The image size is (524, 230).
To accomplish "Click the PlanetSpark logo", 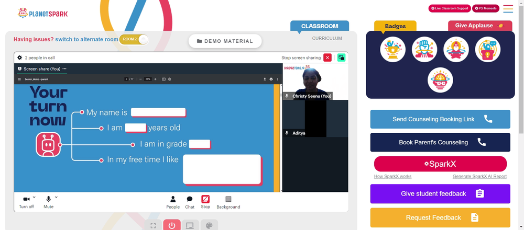I will click(42, 14).
